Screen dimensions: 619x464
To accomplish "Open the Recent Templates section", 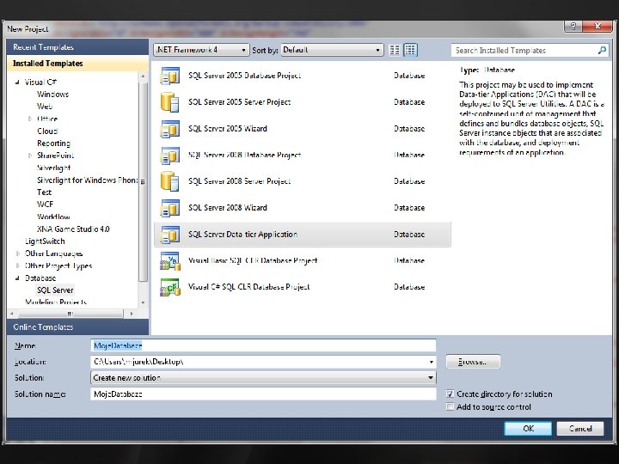I will (x=77, y=47).
